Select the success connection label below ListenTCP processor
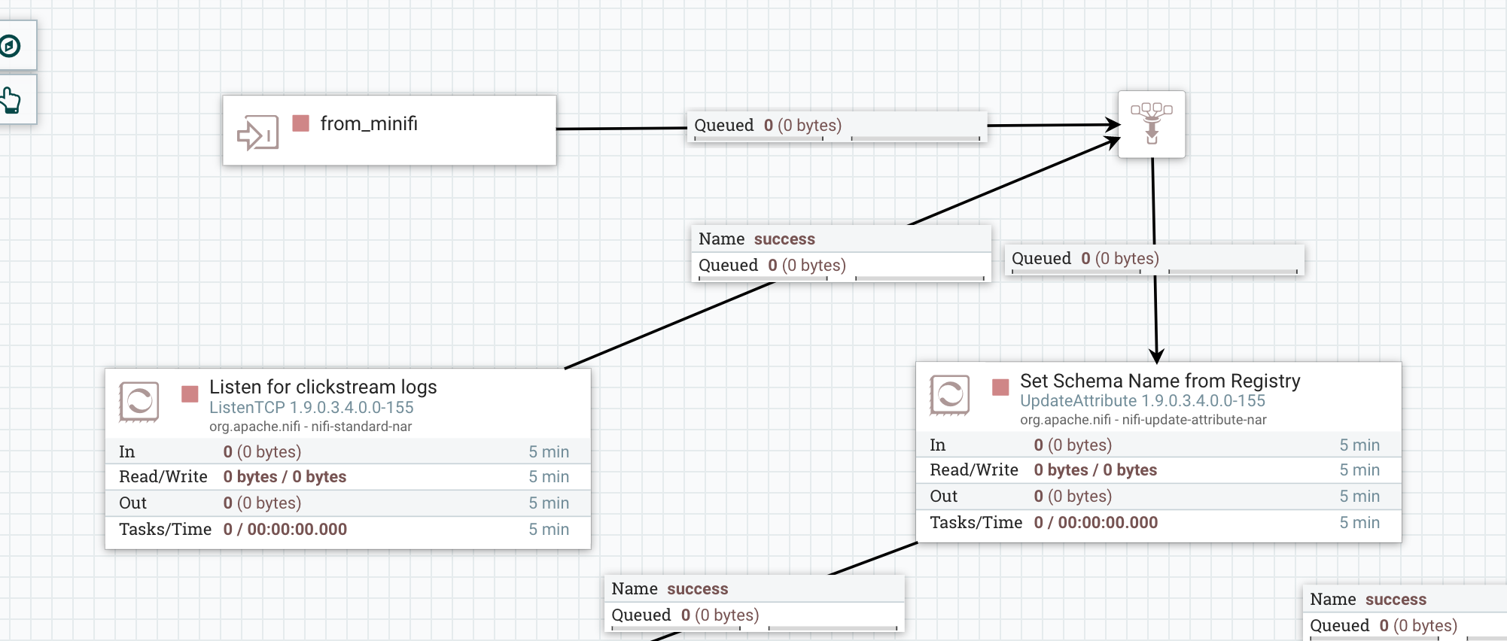Viewport: 1507px width, 641px height. (754, 603)
